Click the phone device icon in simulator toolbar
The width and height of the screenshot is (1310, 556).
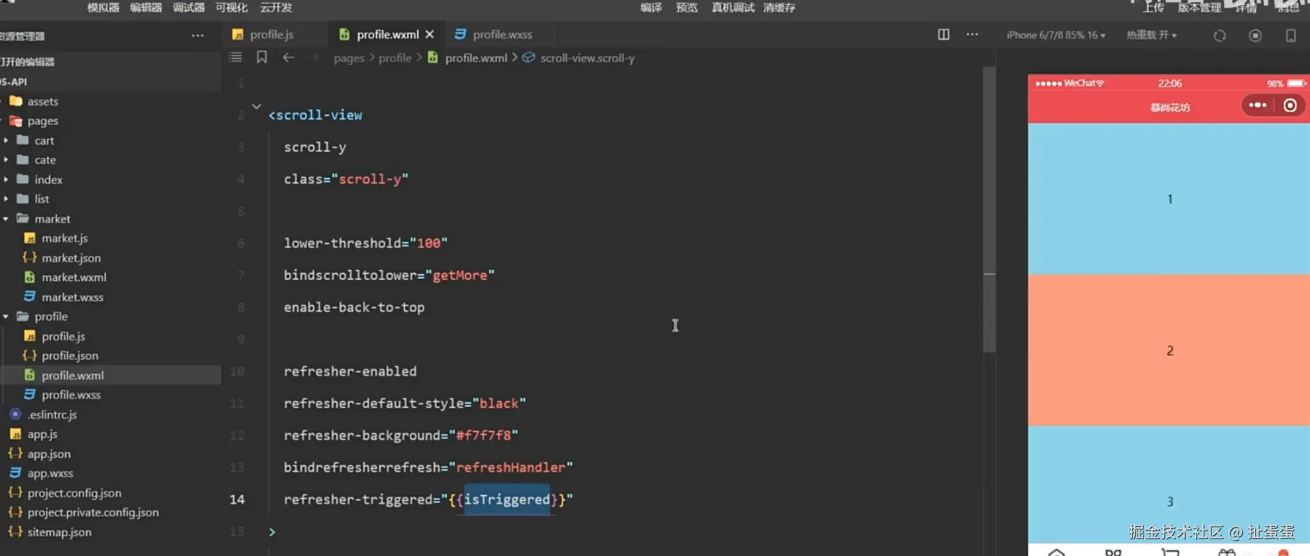(x=1291, y=36)
